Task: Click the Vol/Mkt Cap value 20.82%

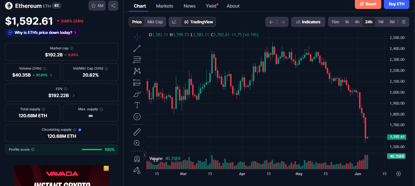Action: click(90, 75)
